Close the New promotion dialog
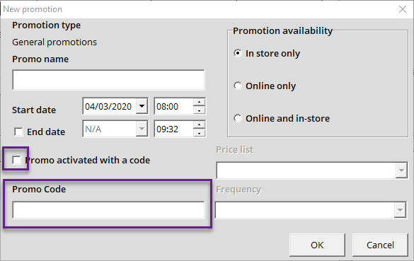Viewport: 414px width, 261px height. (x=403, y=9)
